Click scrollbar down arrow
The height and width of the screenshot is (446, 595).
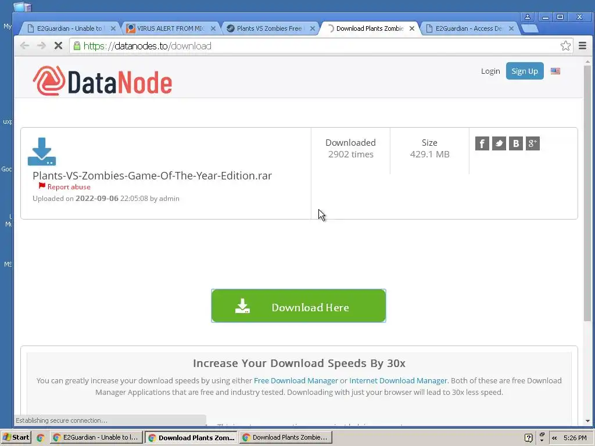click(587, 420)
